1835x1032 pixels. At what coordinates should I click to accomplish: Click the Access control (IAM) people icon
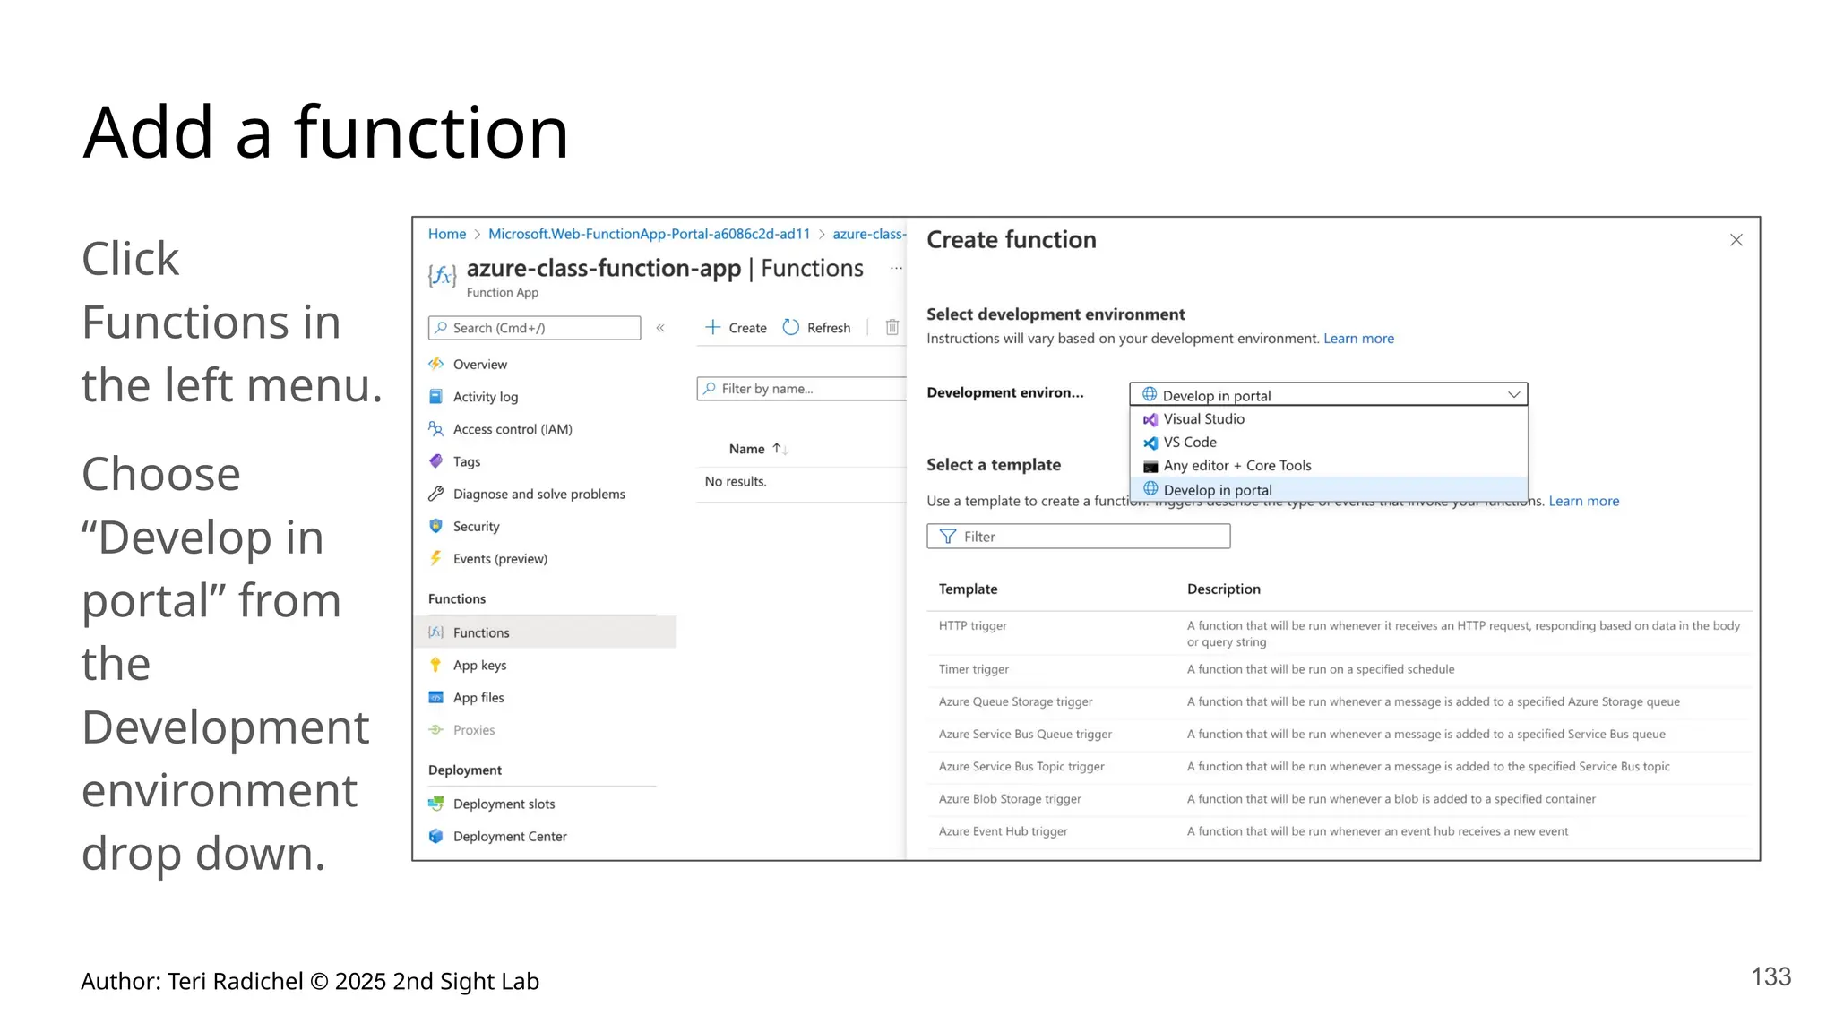click(x=436, y=428)
